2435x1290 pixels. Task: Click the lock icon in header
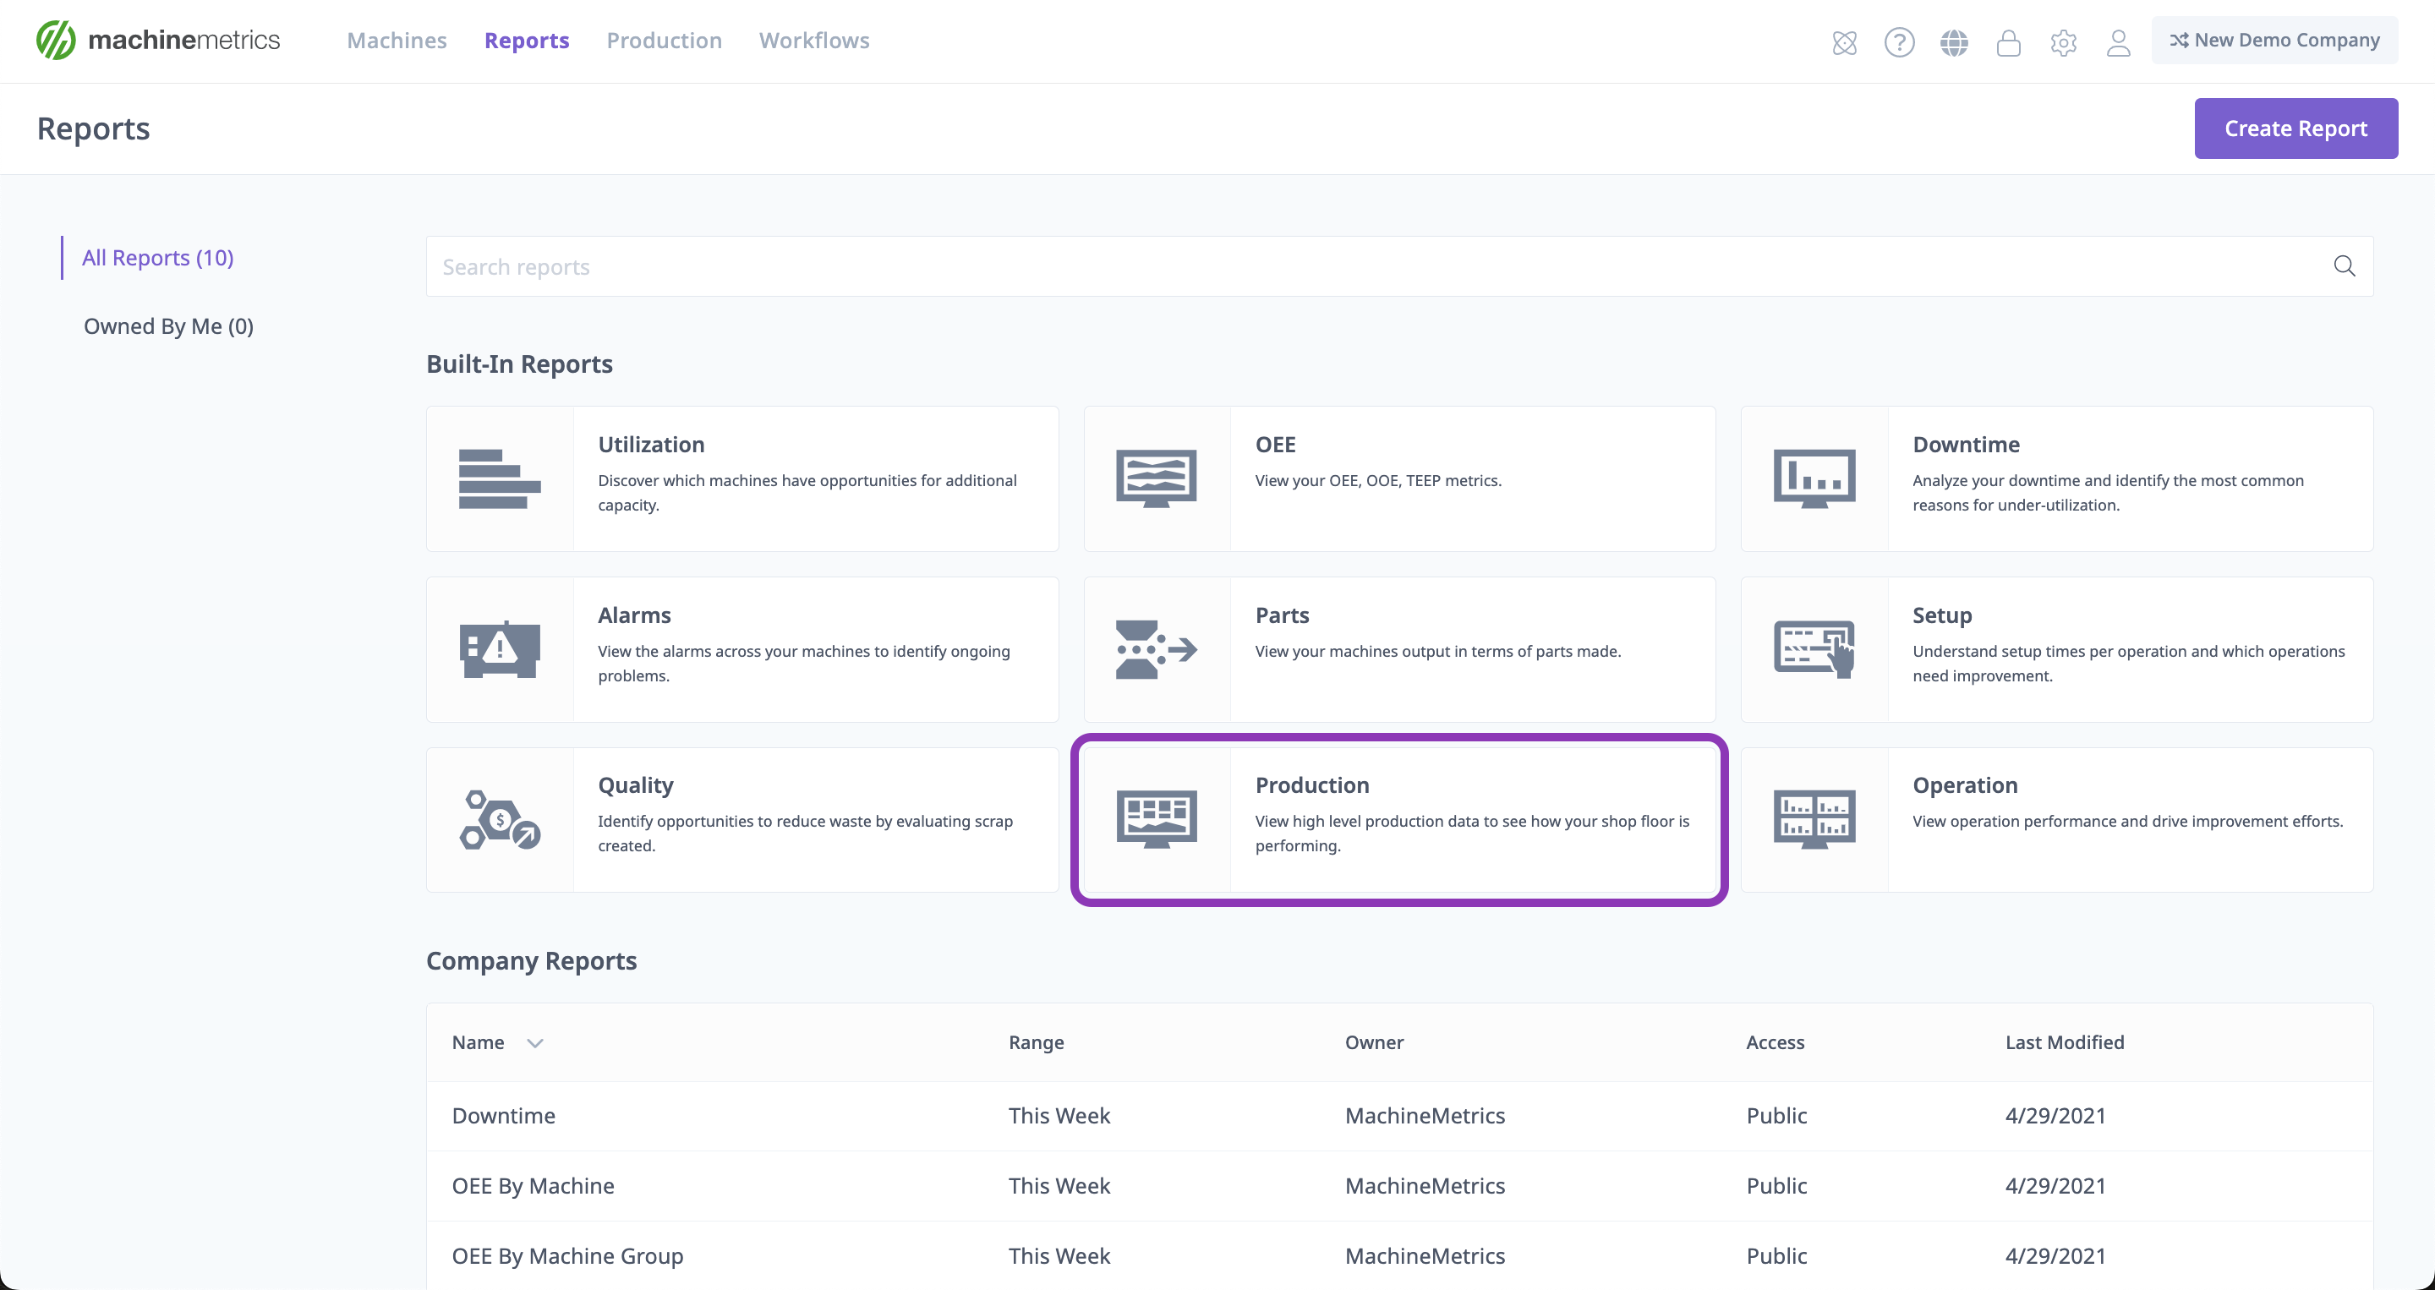[2009, 42]
